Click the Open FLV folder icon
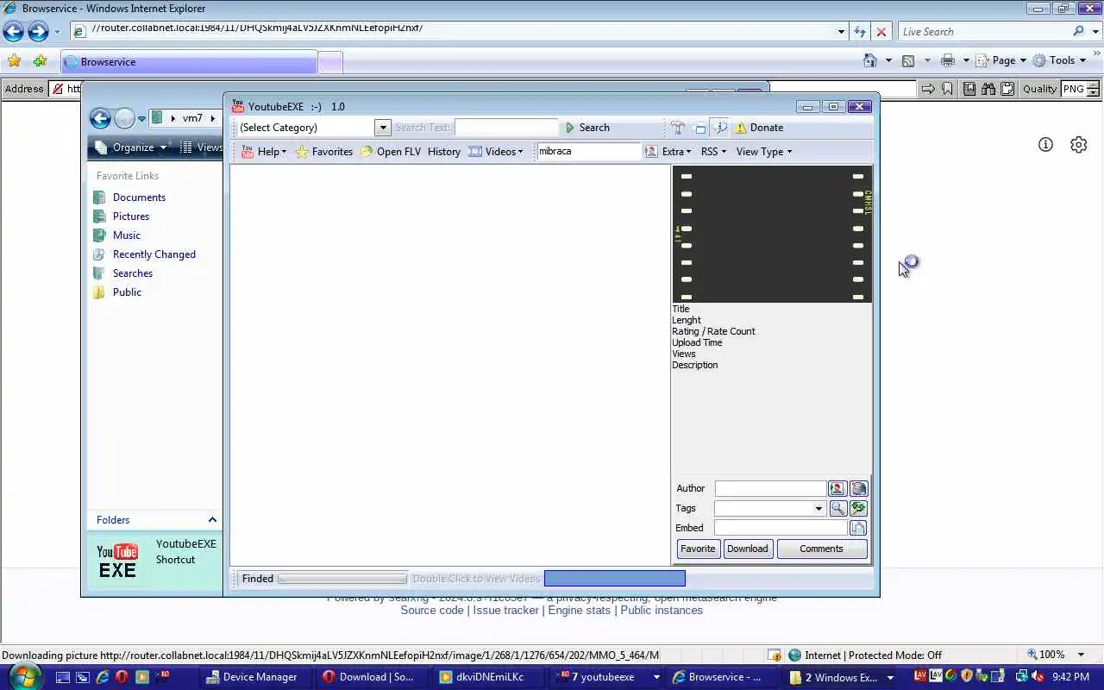 pyautogui.click(x=367, y=152)
